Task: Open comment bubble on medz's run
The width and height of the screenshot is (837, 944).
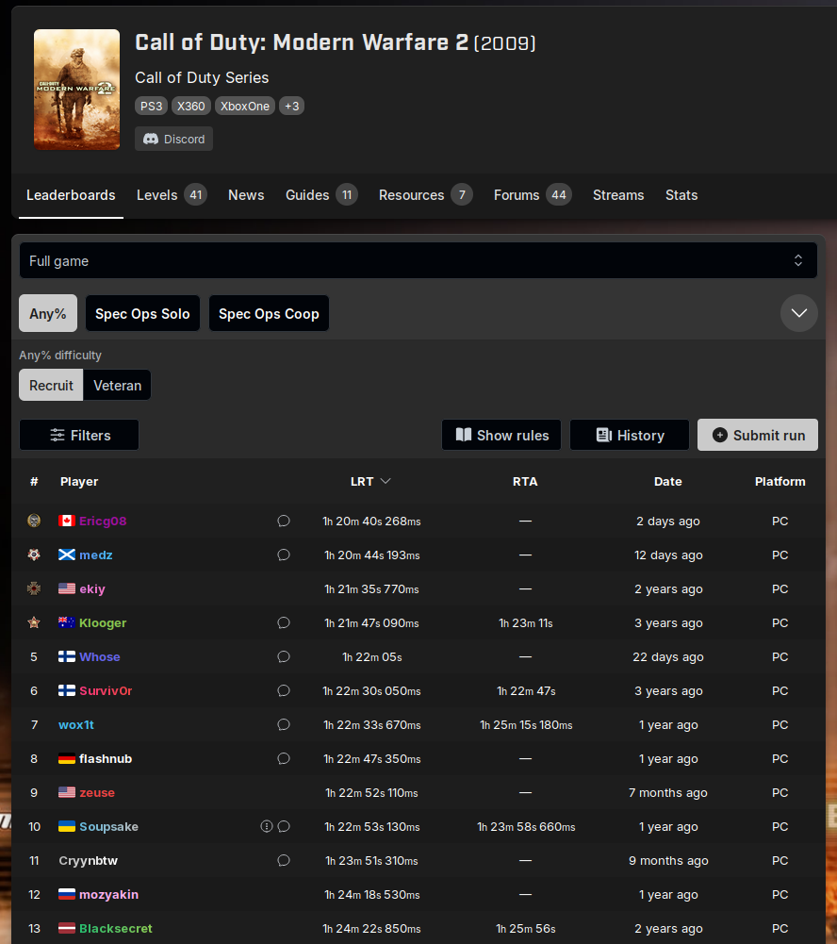Action: point(284,555)
